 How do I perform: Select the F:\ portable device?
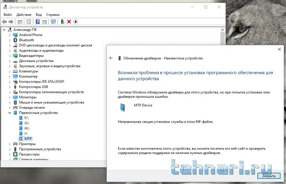point(27,118)
